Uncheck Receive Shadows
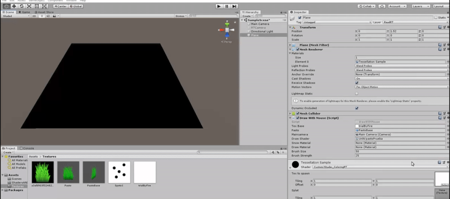The image size is (450, 199). 357,83
